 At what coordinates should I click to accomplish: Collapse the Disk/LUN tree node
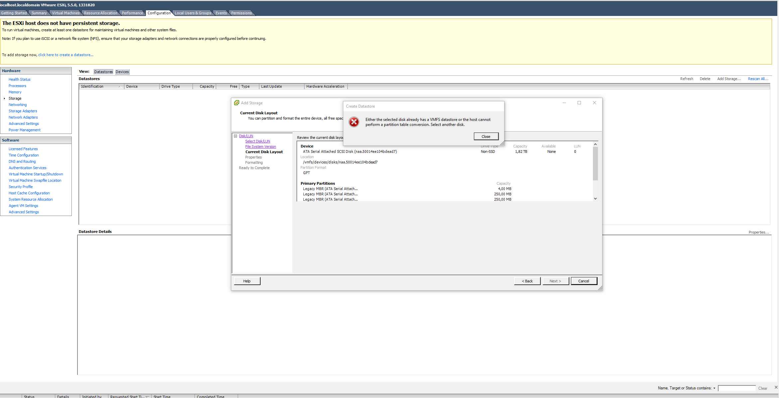235,136
